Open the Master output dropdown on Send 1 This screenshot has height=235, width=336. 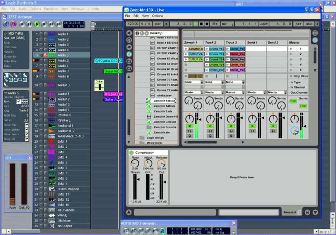[256, 92]
